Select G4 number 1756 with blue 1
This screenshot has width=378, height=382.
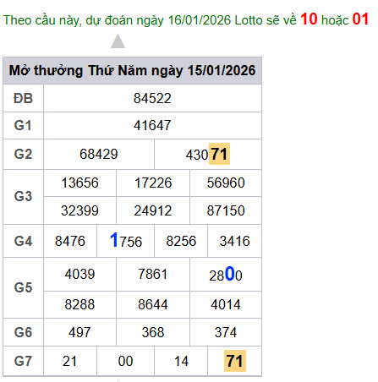[x=126, y=241]
